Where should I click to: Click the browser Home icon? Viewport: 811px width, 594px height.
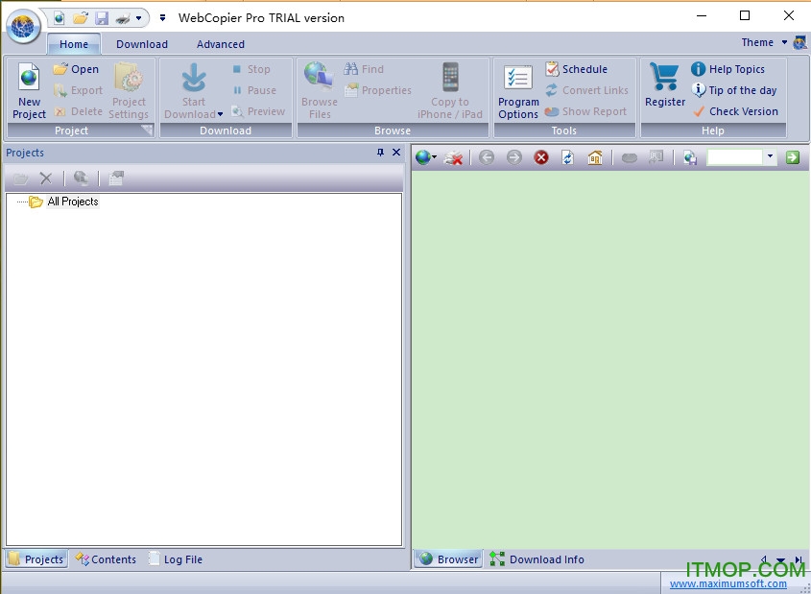tap(595, 157)
